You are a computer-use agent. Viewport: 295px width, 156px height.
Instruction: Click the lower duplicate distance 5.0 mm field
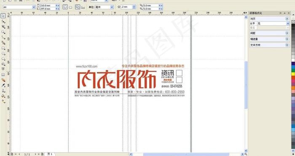(150, 9)
